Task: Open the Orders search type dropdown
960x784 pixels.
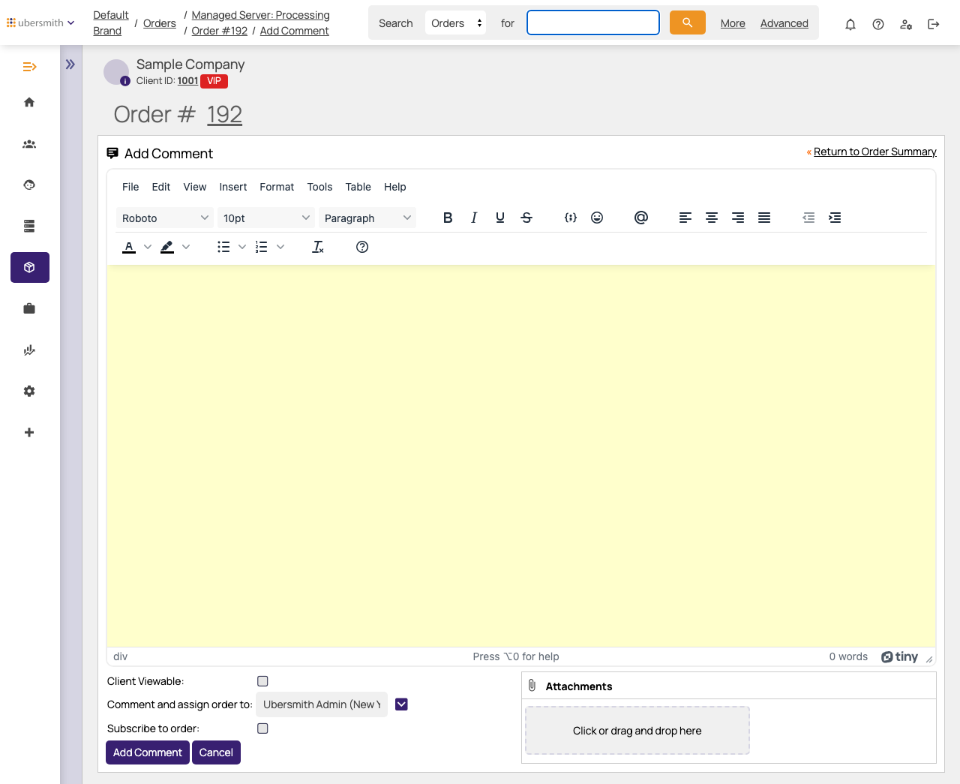Action: [x=455, y=23]
